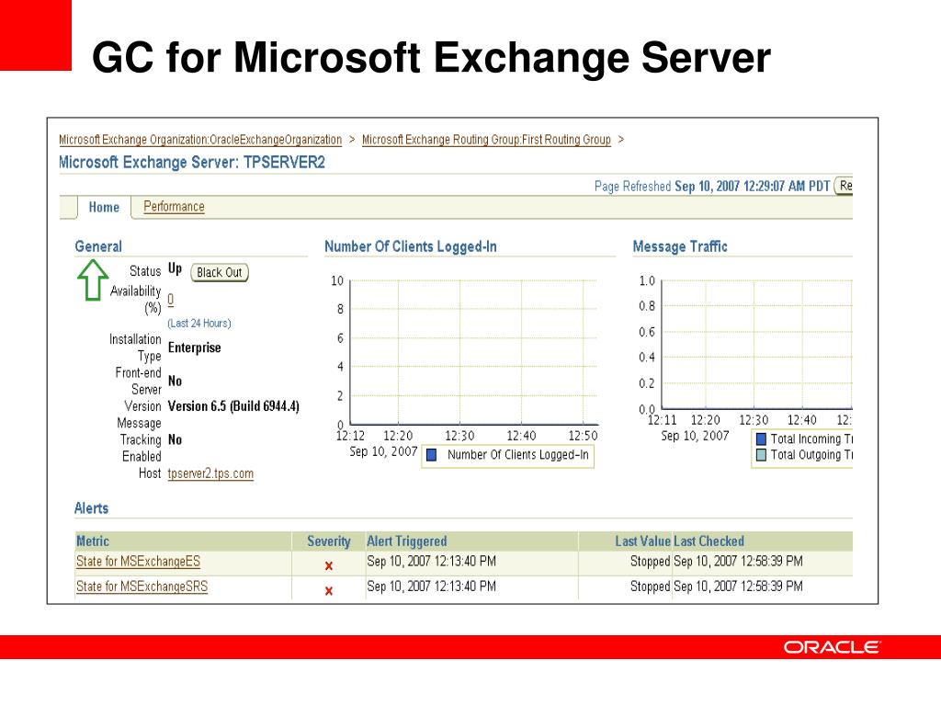Click Message Tracking Enabled value No
The image size is (941, 706).
(175, 440)
